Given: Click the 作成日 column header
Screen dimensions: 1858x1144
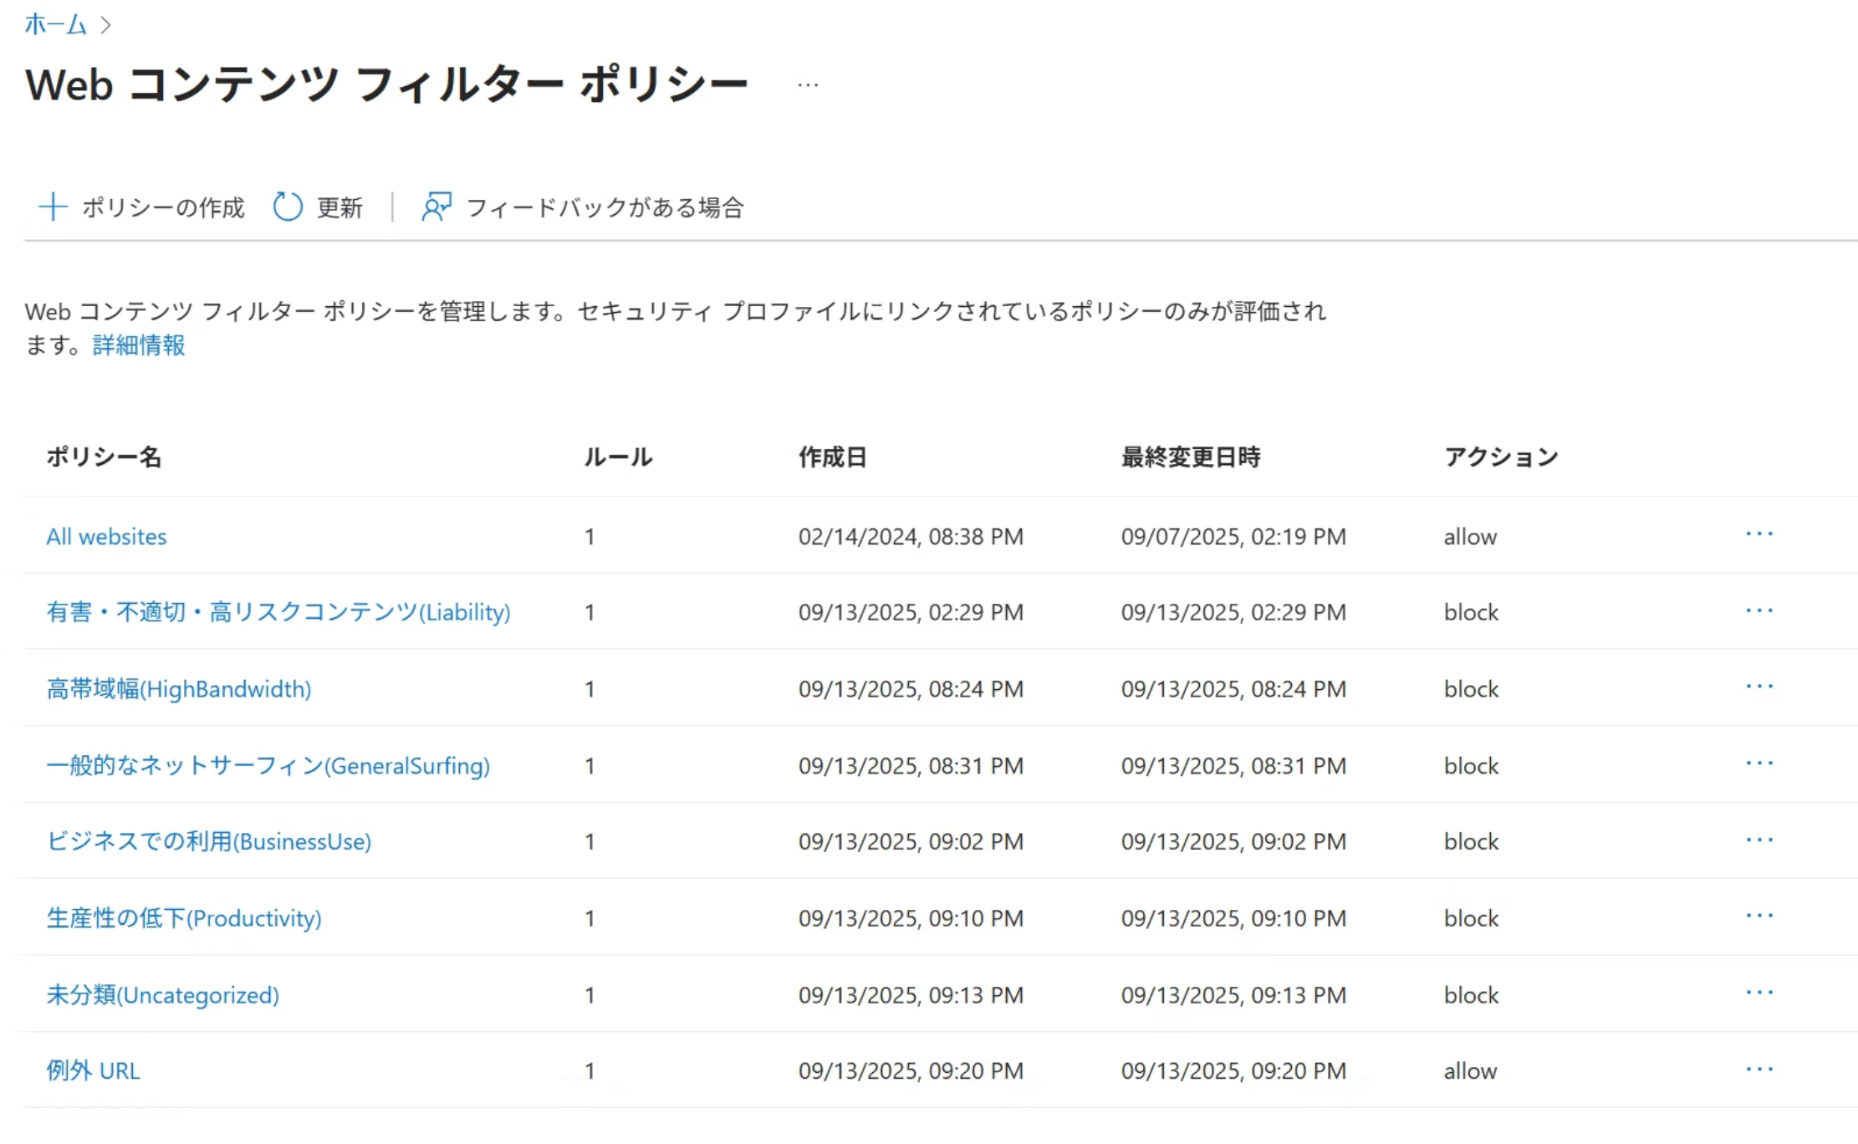Looking at the screenshot, I should 833,457.
